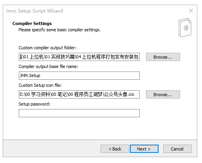Screen dimensions: 202x163
Task: Go to the next wizard page
Action: pyautogui.click(x=144, y=149)
